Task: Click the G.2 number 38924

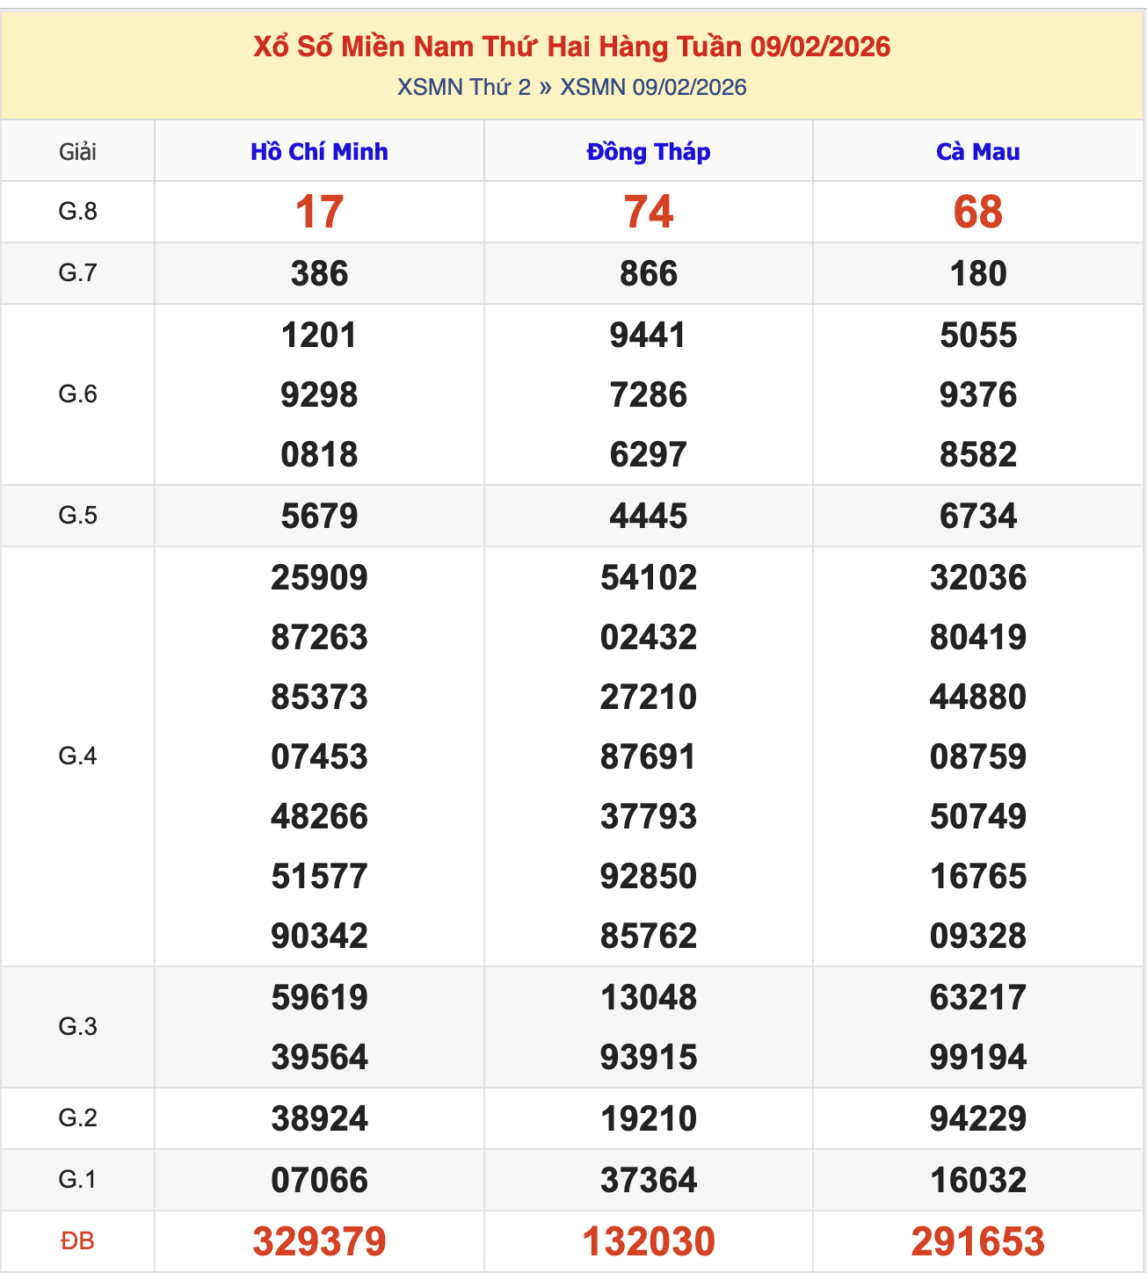Action: click(x=319, y=1118)
